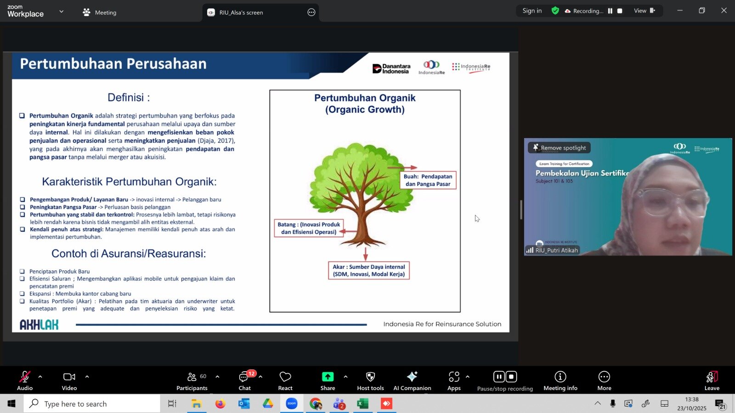Open Host tools shield icon

(x=370, y=381)
